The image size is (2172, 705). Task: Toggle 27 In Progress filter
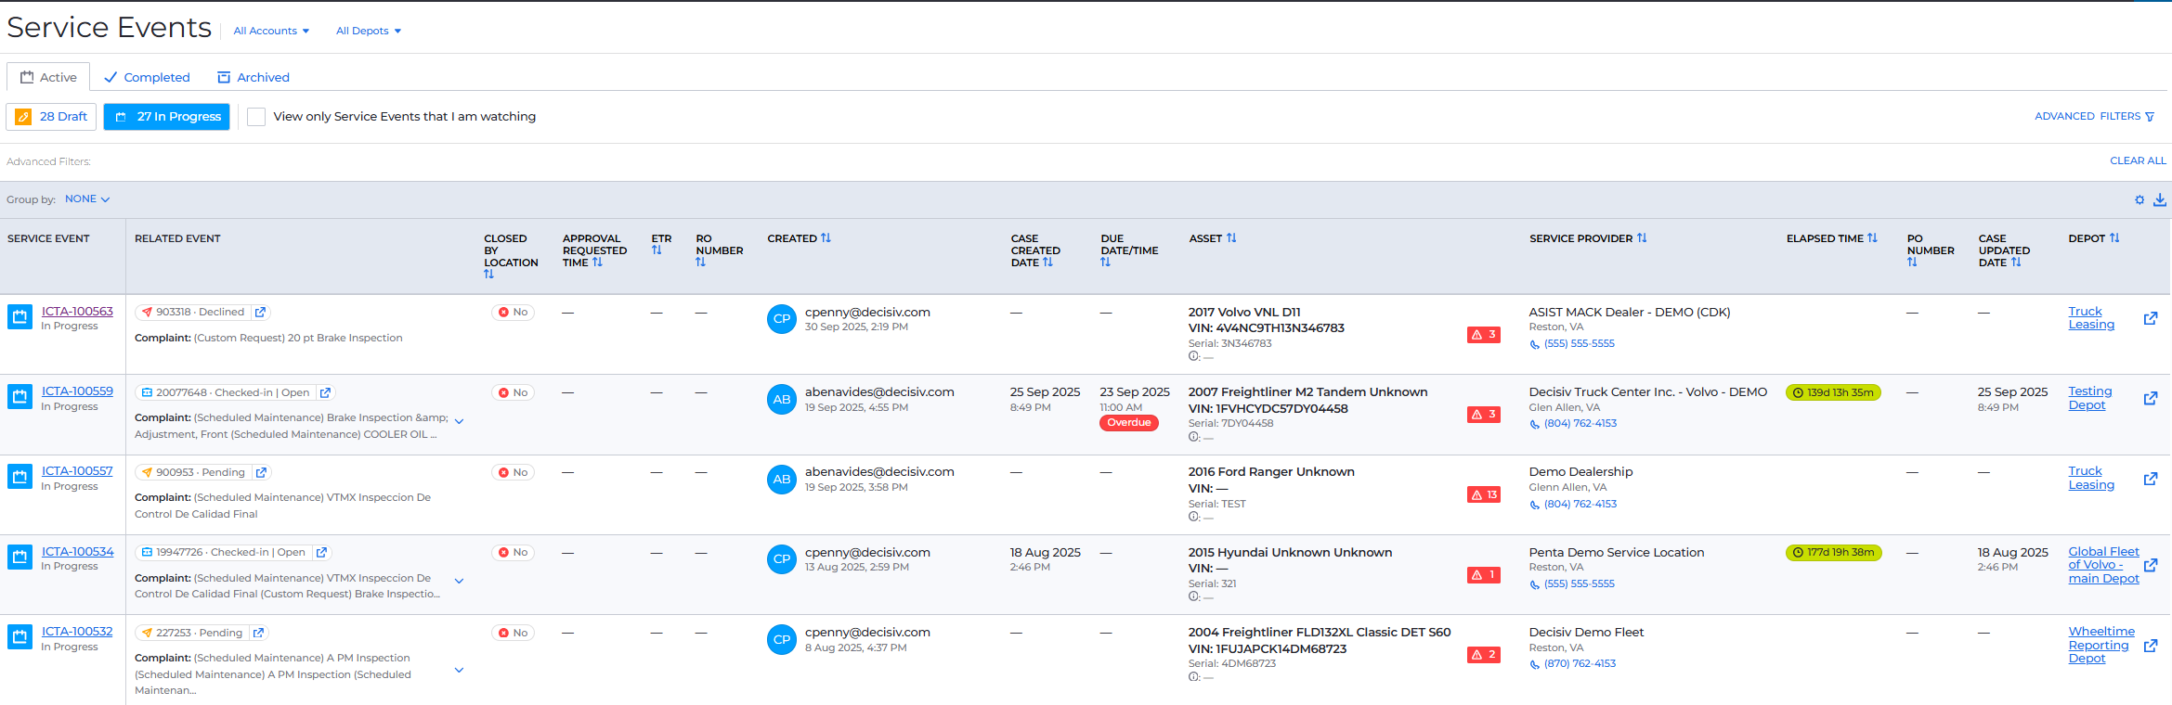click(x=166, y=117)
